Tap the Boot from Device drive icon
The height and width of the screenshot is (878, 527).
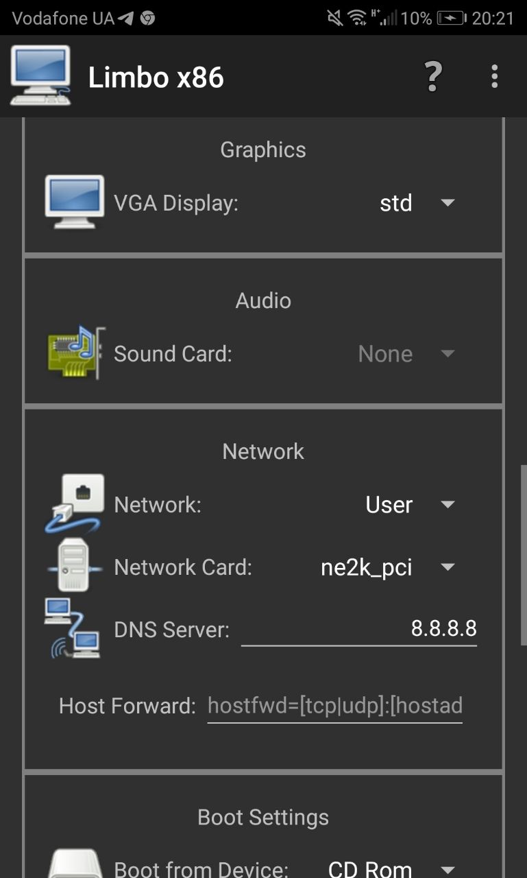point(74,864)
